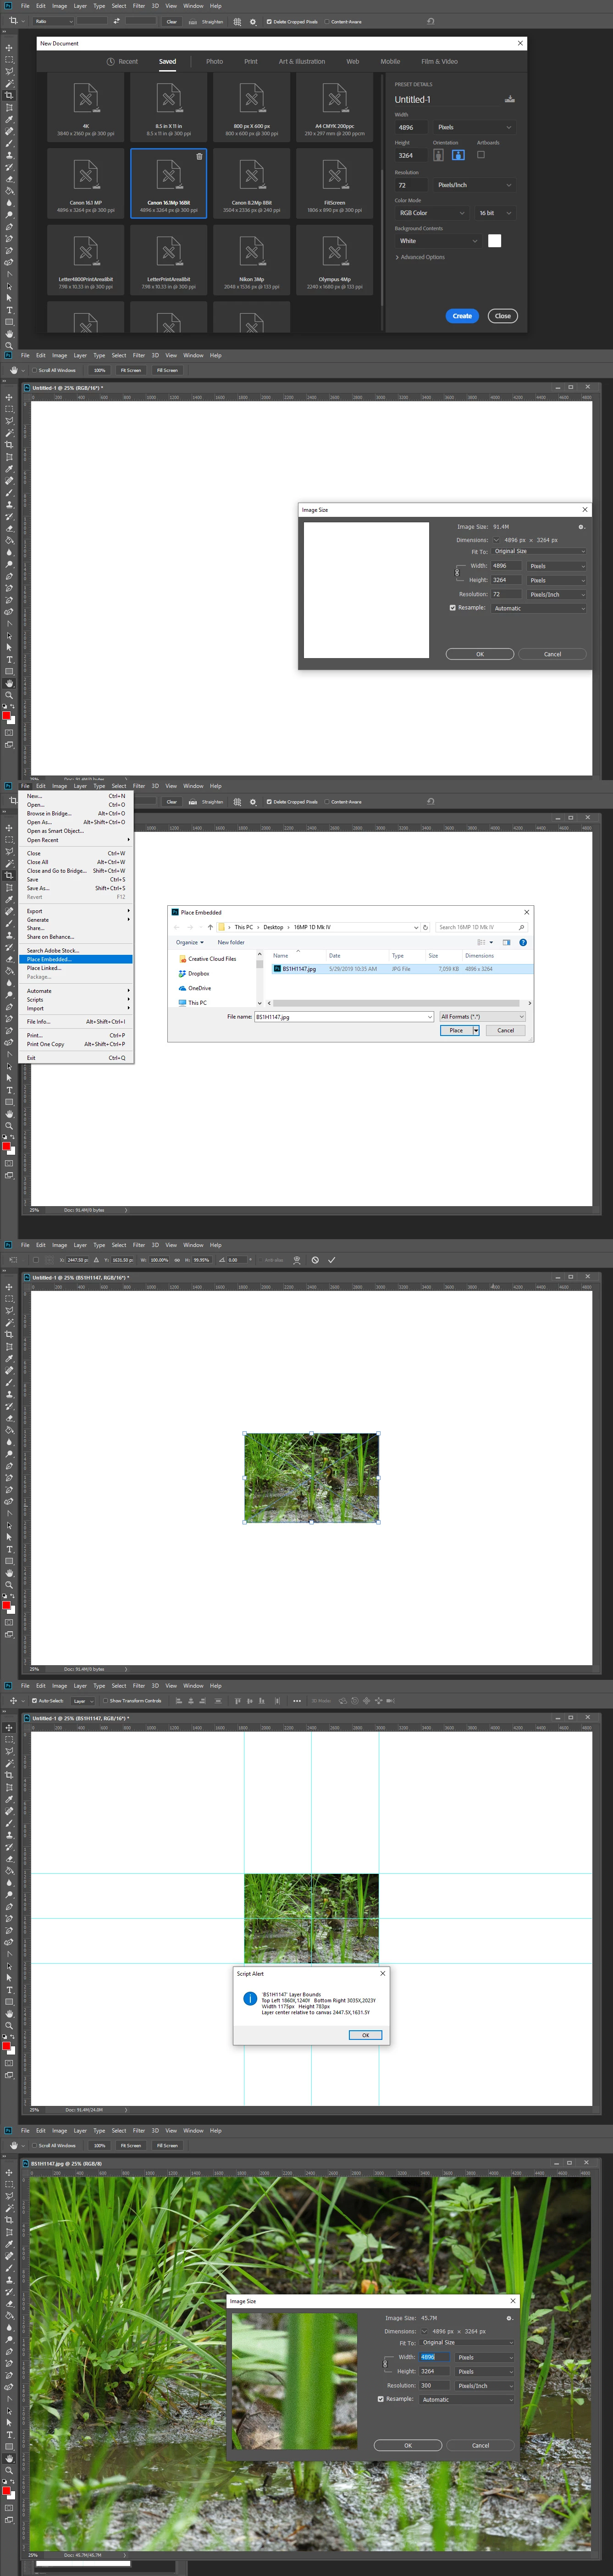The width and height of the screenshot is (613, 2576).
Task: Switch to the Recent tab
Action: [x=122, y=61]
